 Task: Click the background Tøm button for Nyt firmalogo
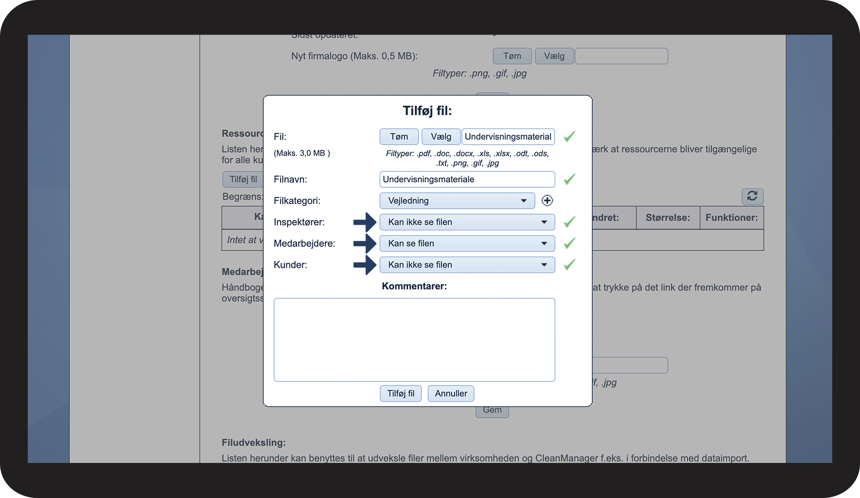pyautogui.click(x=512, y=56)
